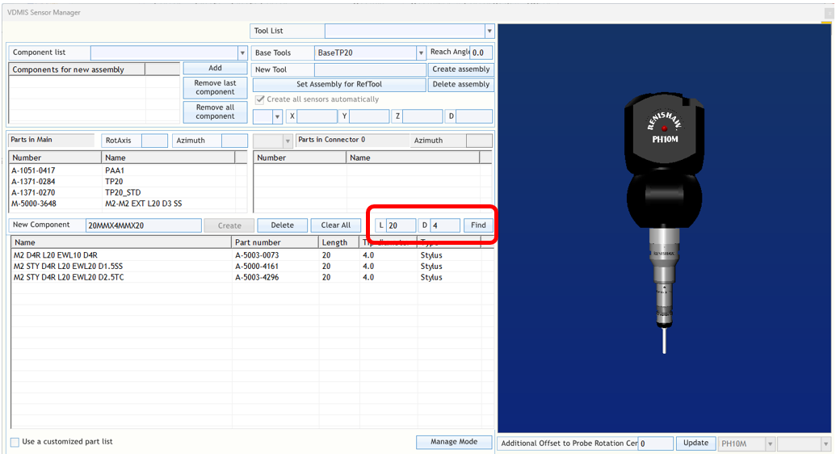Image resolution: width=836 pixels, height=454 pixels.
Task: Click the Azimuth field in Parts in Main
Action: click(x=234, y=141)
